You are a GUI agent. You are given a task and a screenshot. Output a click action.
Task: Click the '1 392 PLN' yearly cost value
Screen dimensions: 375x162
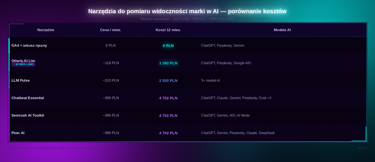[x=168, y=63]
